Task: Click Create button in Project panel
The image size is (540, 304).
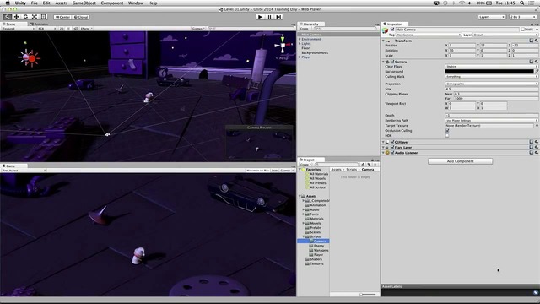Action: tap(305, 165)
